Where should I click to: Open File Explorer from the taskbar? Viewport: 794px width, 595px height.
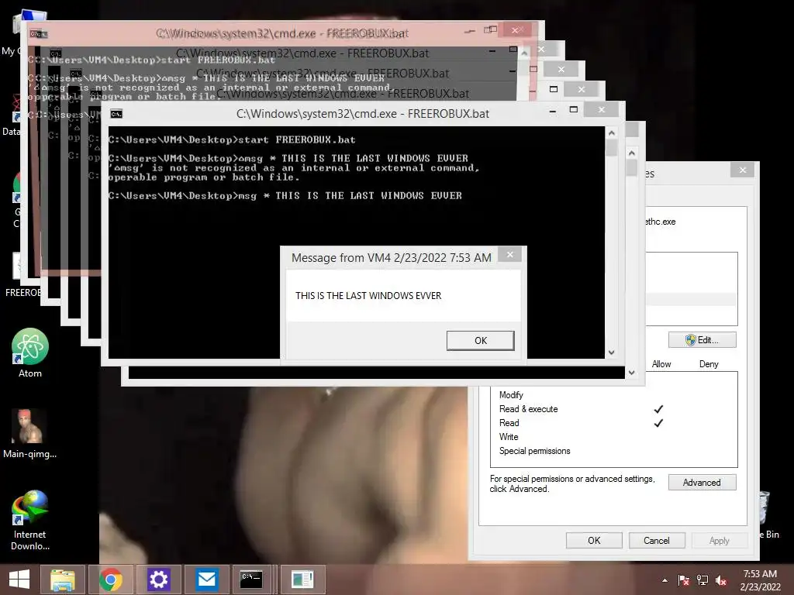pyautogui.click(x=63, y=580)
